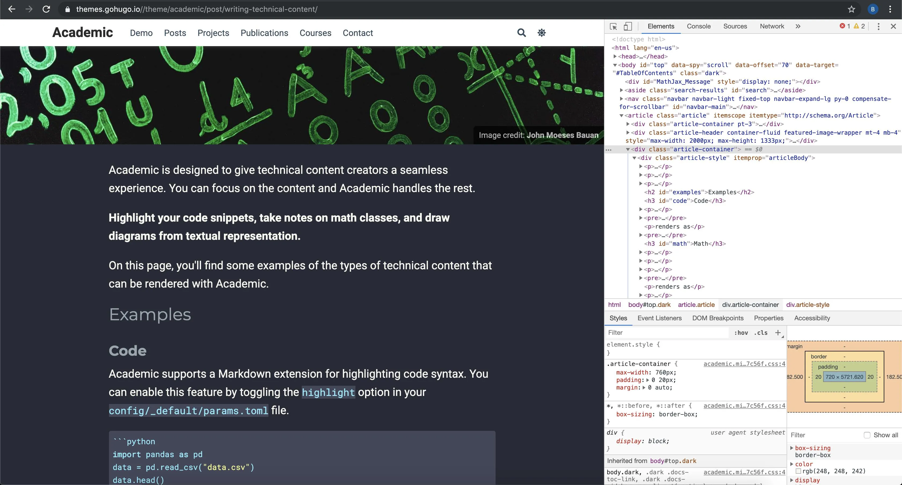This screenshot has width=902, height=485.
Task: Toggle the :hov element state button
Action: pos(741,332)
